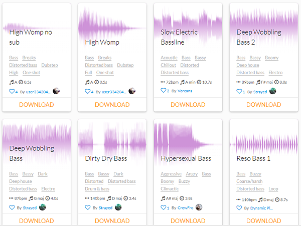Image resolution: width=301 pixels, height=226 pixels.
Task: Select Loop tag on Reso Bass 1
Action: coord(273,189)
